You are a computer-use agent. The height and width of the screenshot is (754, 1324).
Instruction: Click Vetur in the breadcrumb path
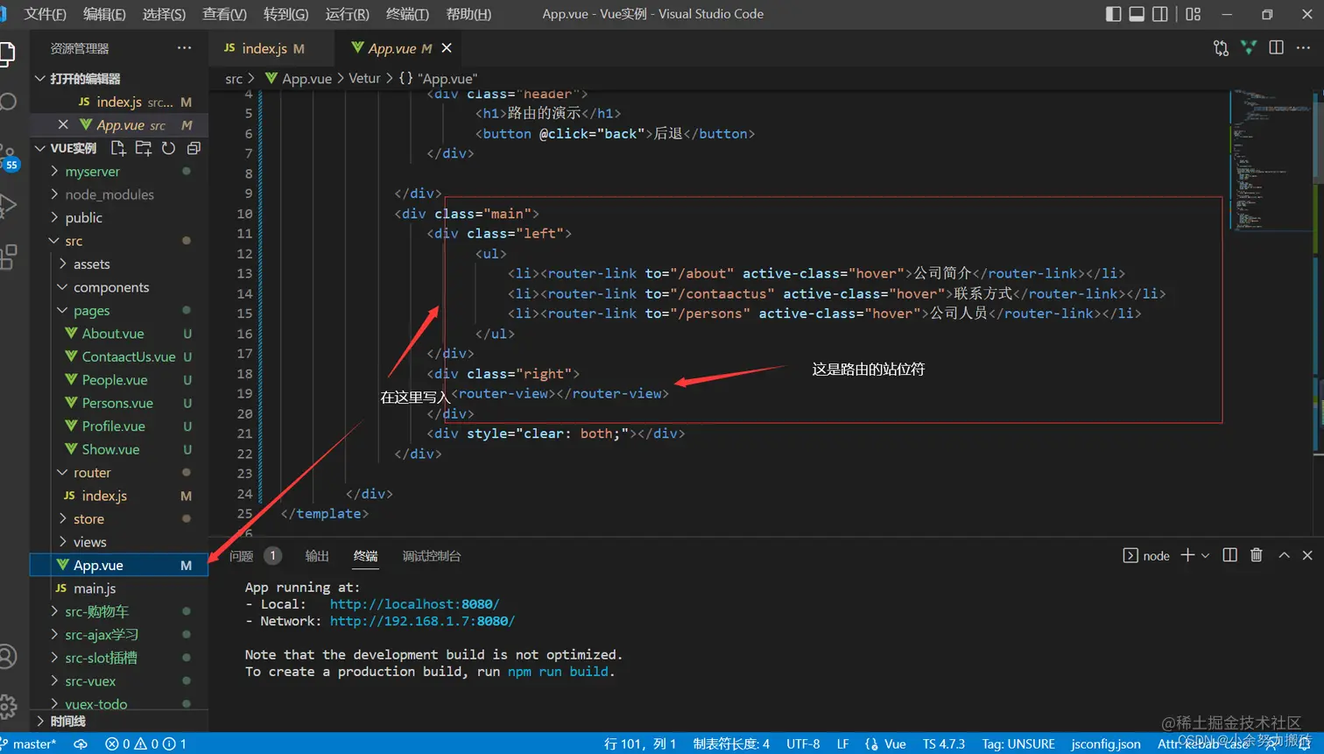point(364,78)
